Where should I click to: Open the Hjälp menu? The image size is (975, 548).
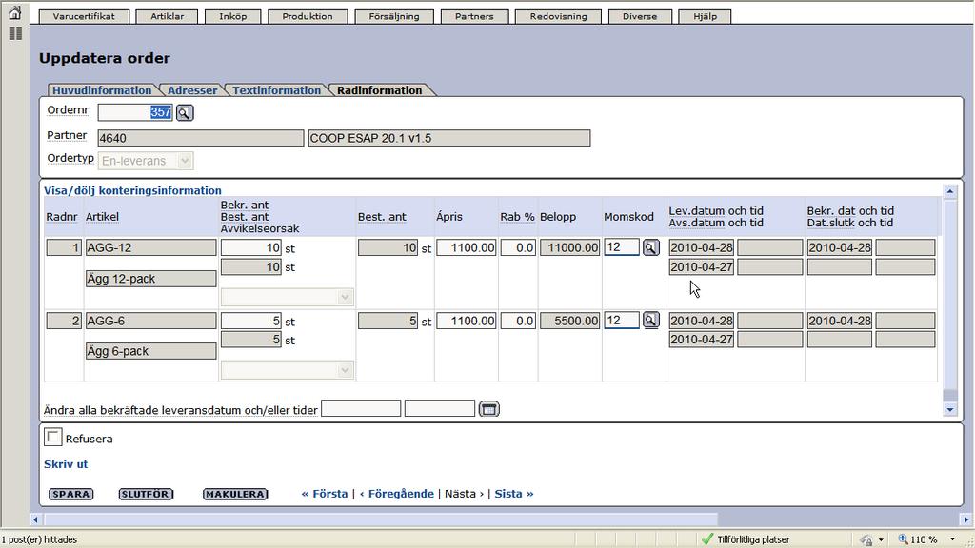click(x=706, y=16)
